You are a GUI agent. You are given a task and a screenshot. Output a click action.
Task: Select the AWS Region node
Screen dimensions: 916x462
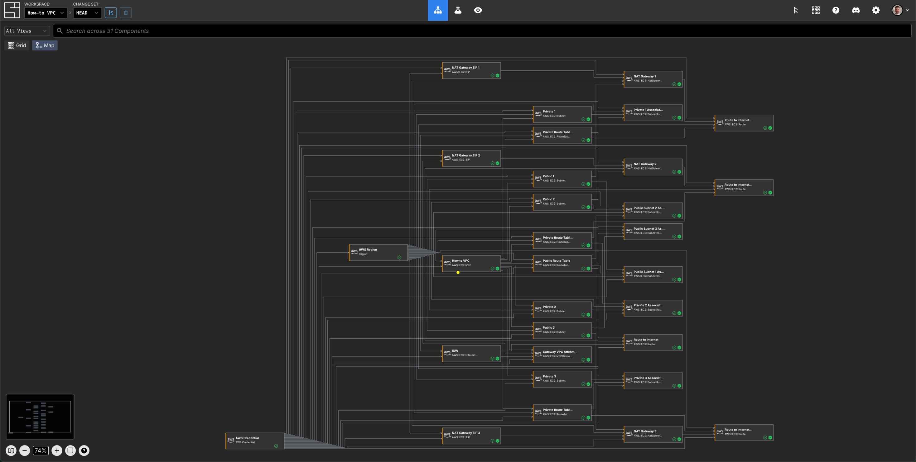(378, 253)
